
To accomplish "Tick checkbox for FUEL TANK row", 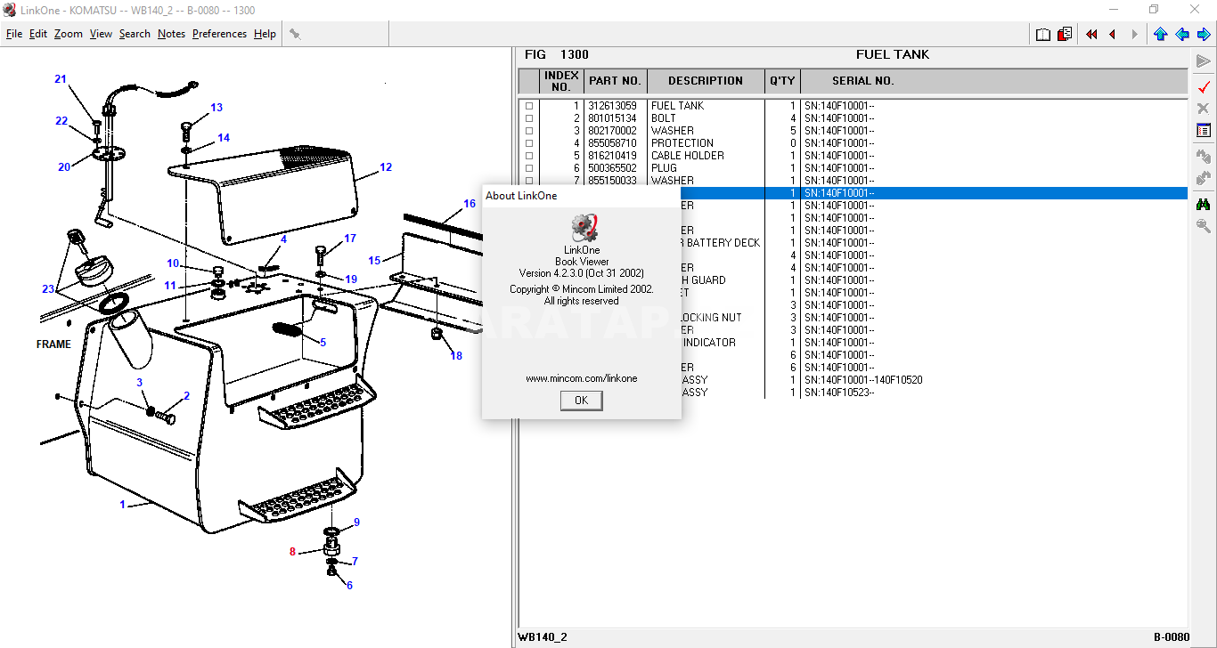I will click(x=529, y=106).
